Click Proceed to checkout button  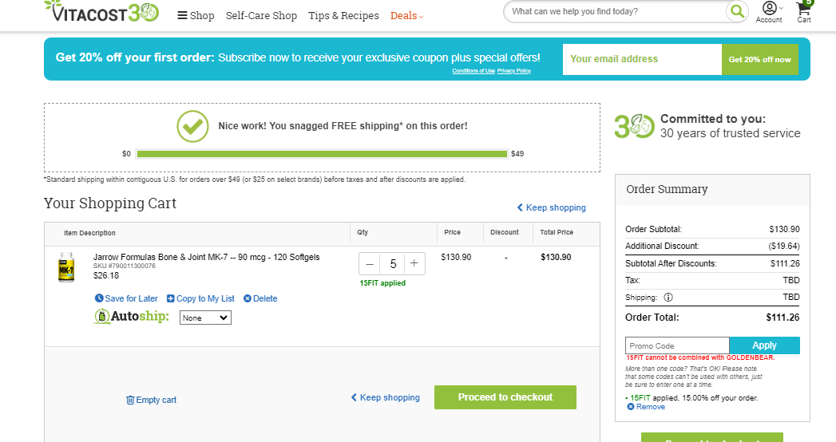point(505,397)
